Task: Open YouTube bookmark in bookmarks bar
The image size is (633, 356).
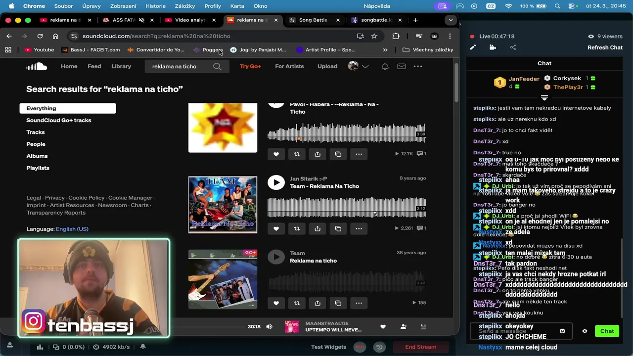Action: pyautogui.click(x=40, y=50)
